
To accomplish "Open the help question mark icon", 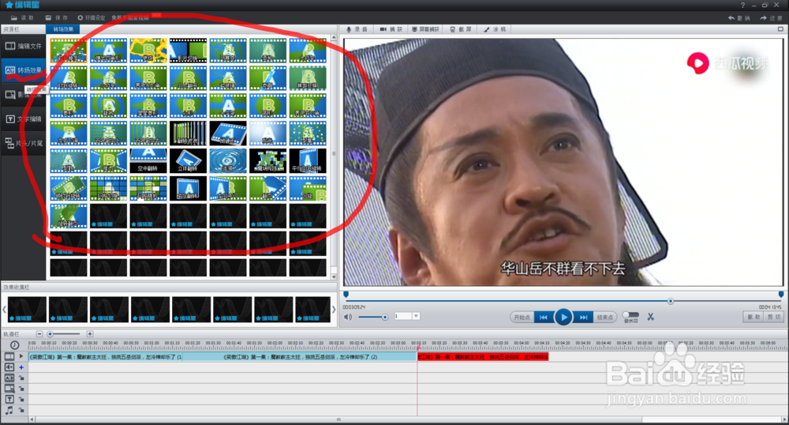I will [742, 5].
